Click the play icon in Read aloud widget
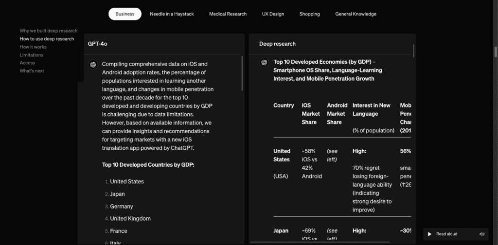 pyautogui.click(x=429, y=234)
